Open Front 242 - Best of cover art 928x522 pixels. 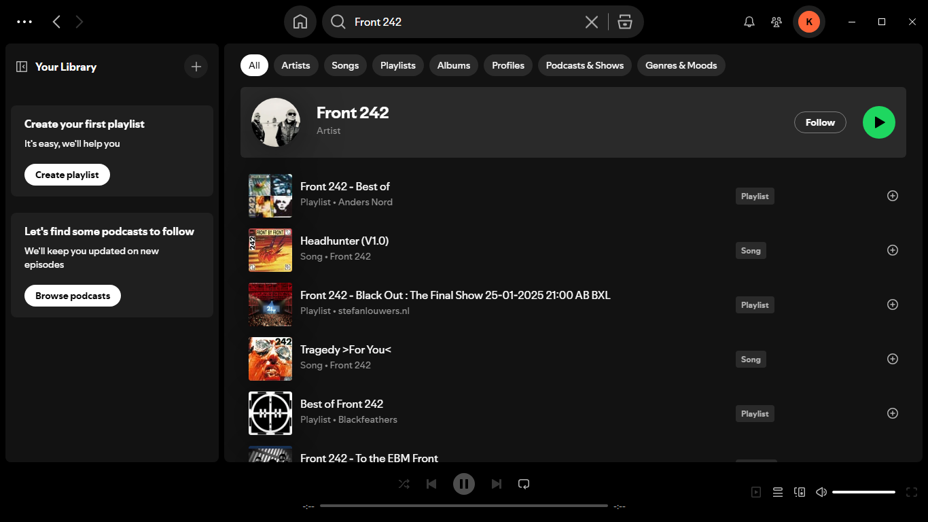(x=270, y=196)
